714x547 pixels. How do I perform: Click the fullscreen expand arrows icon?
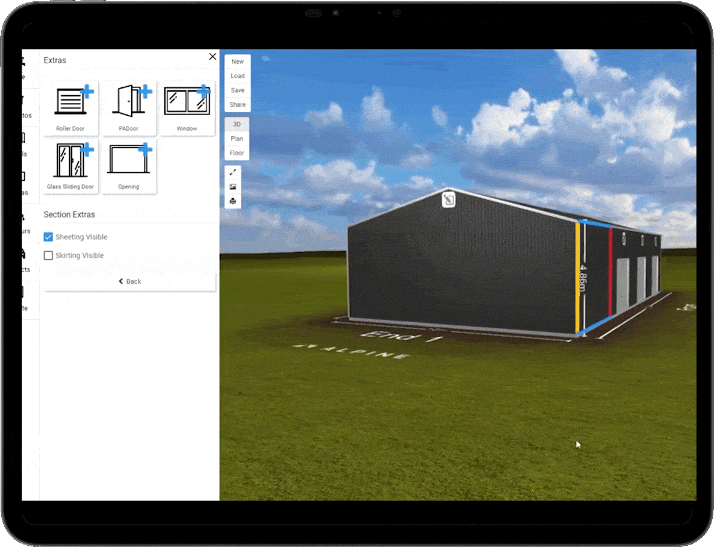233,172
